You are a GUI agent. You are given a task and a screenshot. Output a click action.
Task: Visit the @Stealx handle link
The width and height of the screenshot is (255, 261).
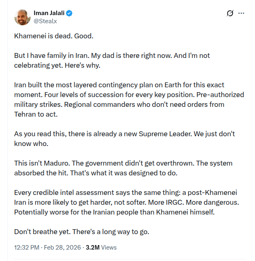[x=44, y=20]
